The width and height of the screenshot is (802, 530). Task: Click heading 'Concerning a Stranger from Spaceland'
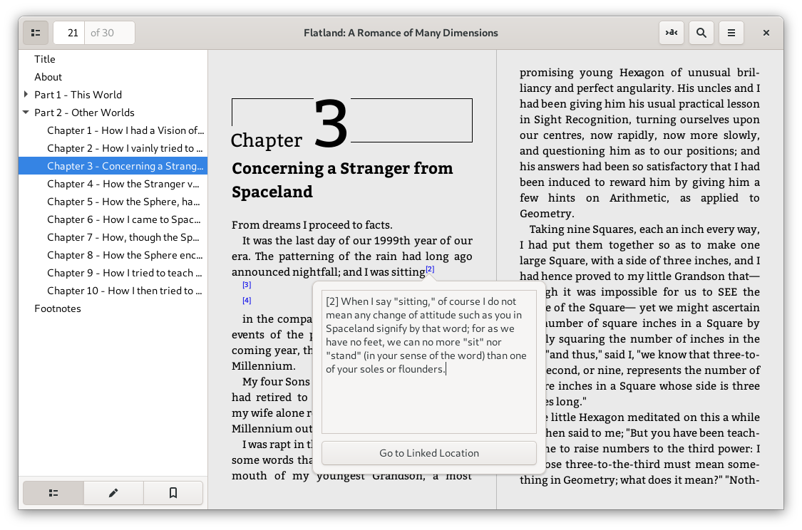coord(342,180)
